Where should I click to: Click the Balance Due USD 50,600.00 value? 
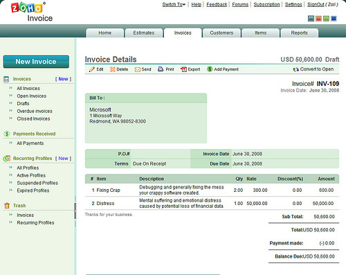point(318,256)
